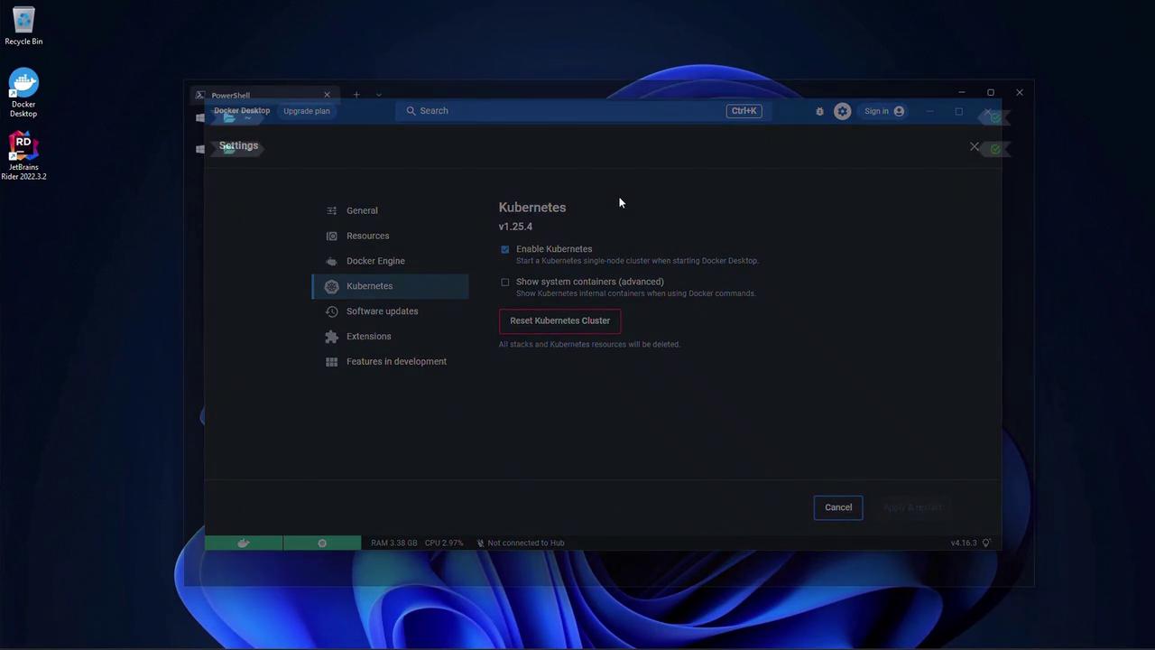Click the settings gear icon in header
The image size is (1155, 650).
click(x=842, y=111)
